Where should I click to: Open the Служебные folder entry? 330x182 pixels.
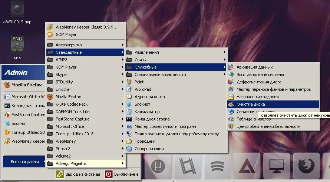click(176, 67)
